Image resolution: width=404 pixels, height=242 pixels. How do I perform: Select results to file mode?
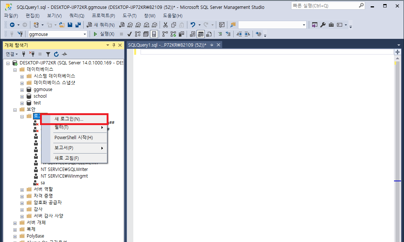[x=209, y=34]
